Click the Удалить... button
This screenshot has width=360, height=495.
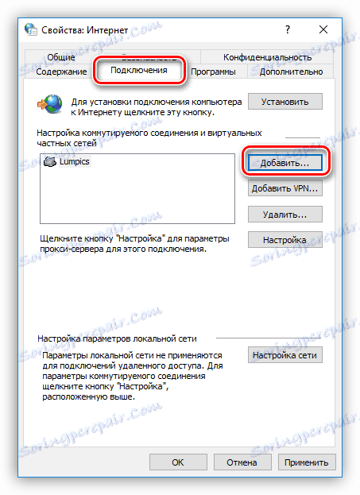tap(285, 215)
